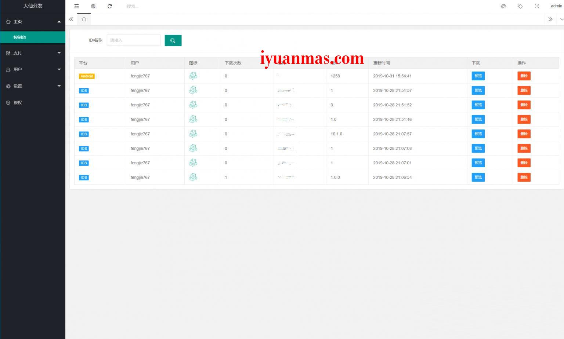The width and height of the screenshot is (564, 339).
Task: Delete the app updated 21:07:57
Action: (524, 134)
